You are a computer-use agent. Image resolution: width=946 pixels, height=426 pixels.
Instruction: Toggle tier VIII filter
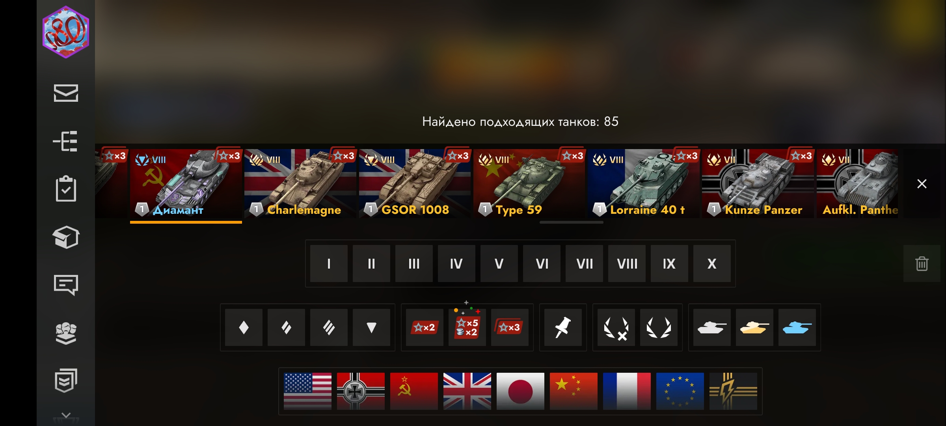point(627,263)
